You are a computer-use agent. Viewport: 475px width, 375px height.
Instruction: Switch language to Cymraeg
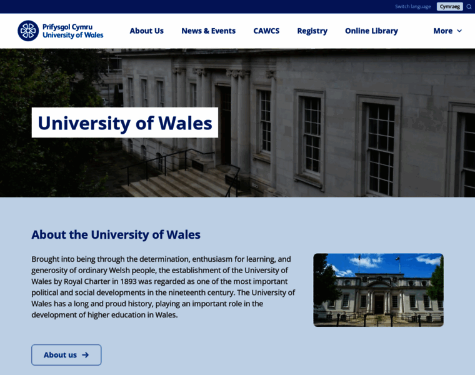(449, 7)
